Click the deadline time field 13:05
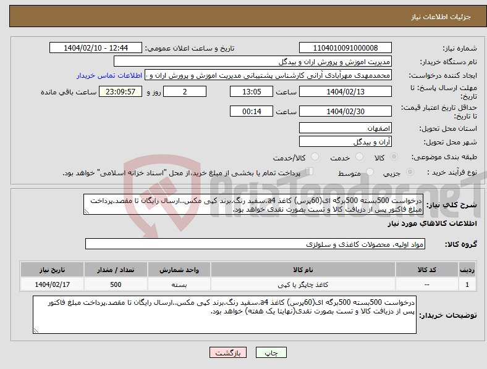The height and width of the screenshot is (369, 487). coord(252,91)
